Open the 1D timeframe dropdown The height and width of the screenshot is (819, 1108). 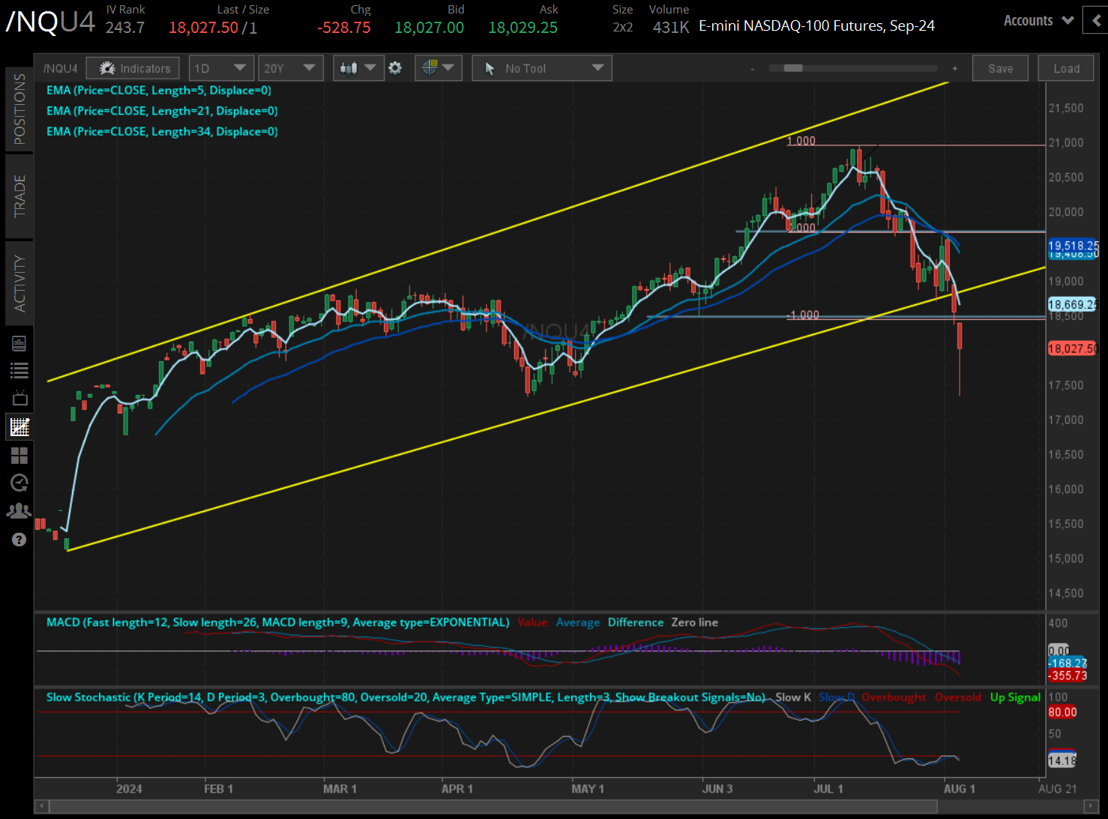[221, 67]
